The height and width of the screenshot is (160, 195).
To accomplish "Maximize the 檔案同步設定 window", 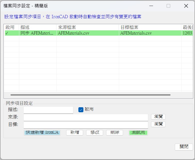I will (x=168, y=6).
